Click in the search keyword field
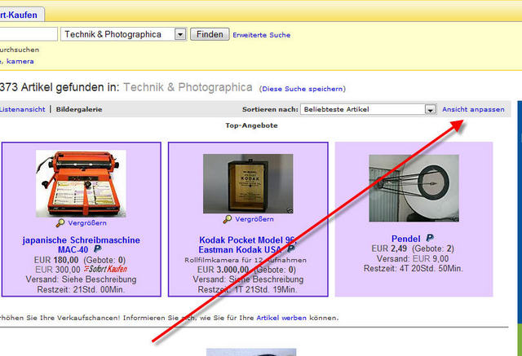 29,34
